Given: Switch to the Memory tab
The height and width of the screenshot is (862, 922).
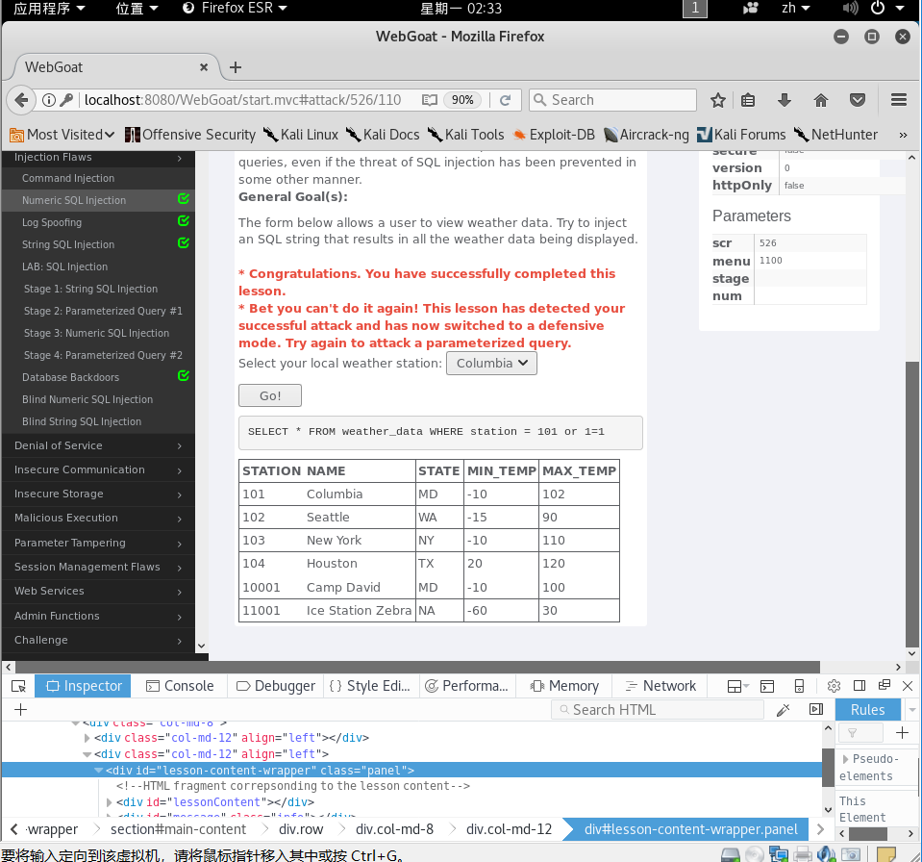Looking at the screenshot, I should pos(564,686).
